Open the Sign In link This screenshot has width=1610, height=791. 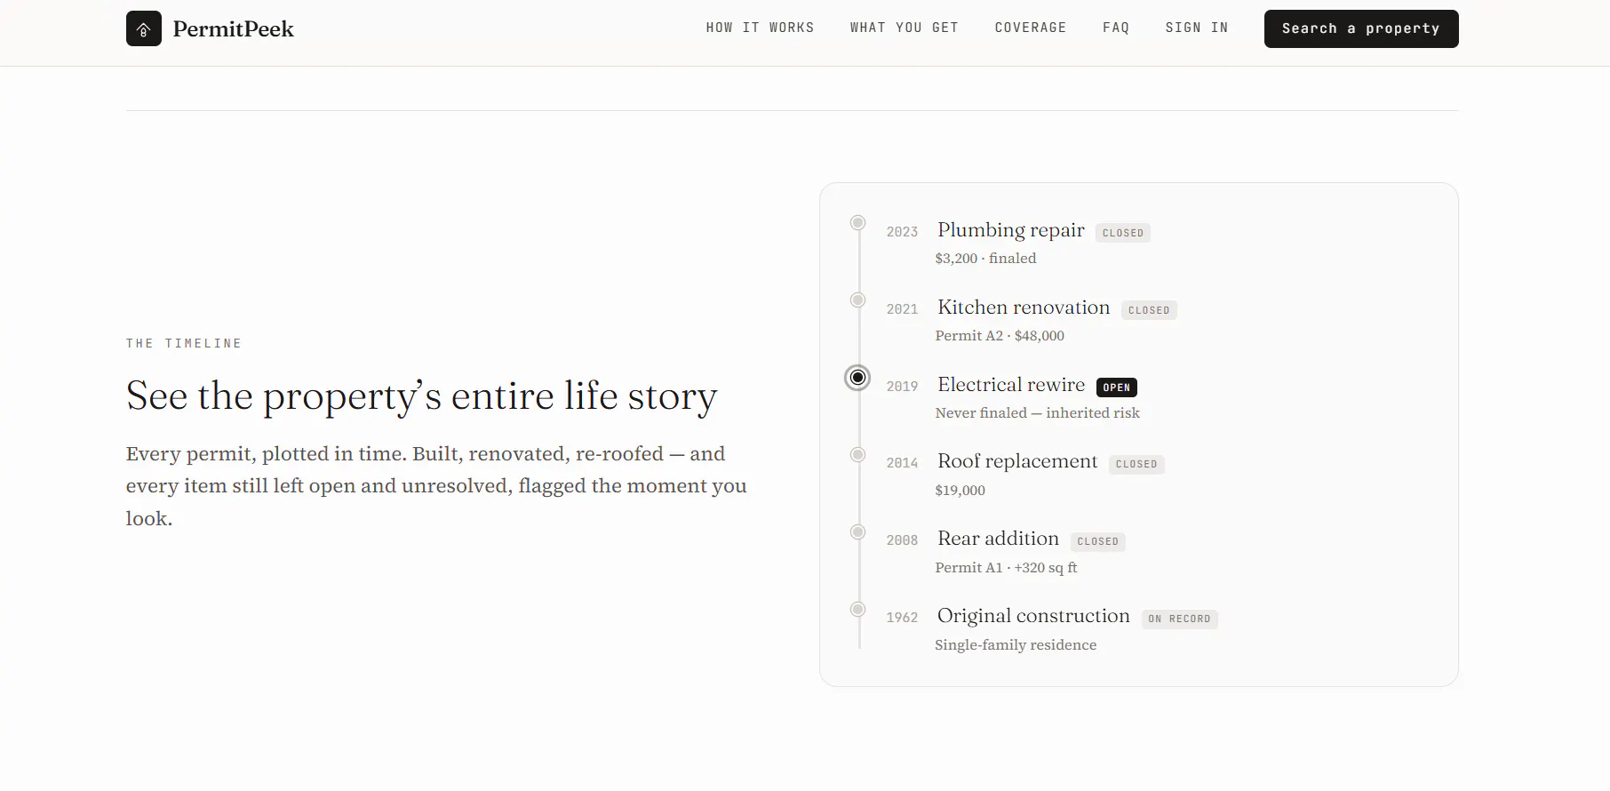click(1197, 28)
